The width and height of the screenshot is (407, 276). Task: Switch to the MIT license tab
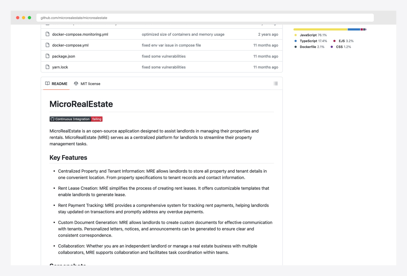pyautogui.click(x=87, y=84)
